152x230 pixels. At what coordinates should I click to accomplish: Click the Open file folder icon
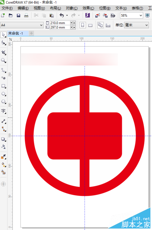(11, 15)
